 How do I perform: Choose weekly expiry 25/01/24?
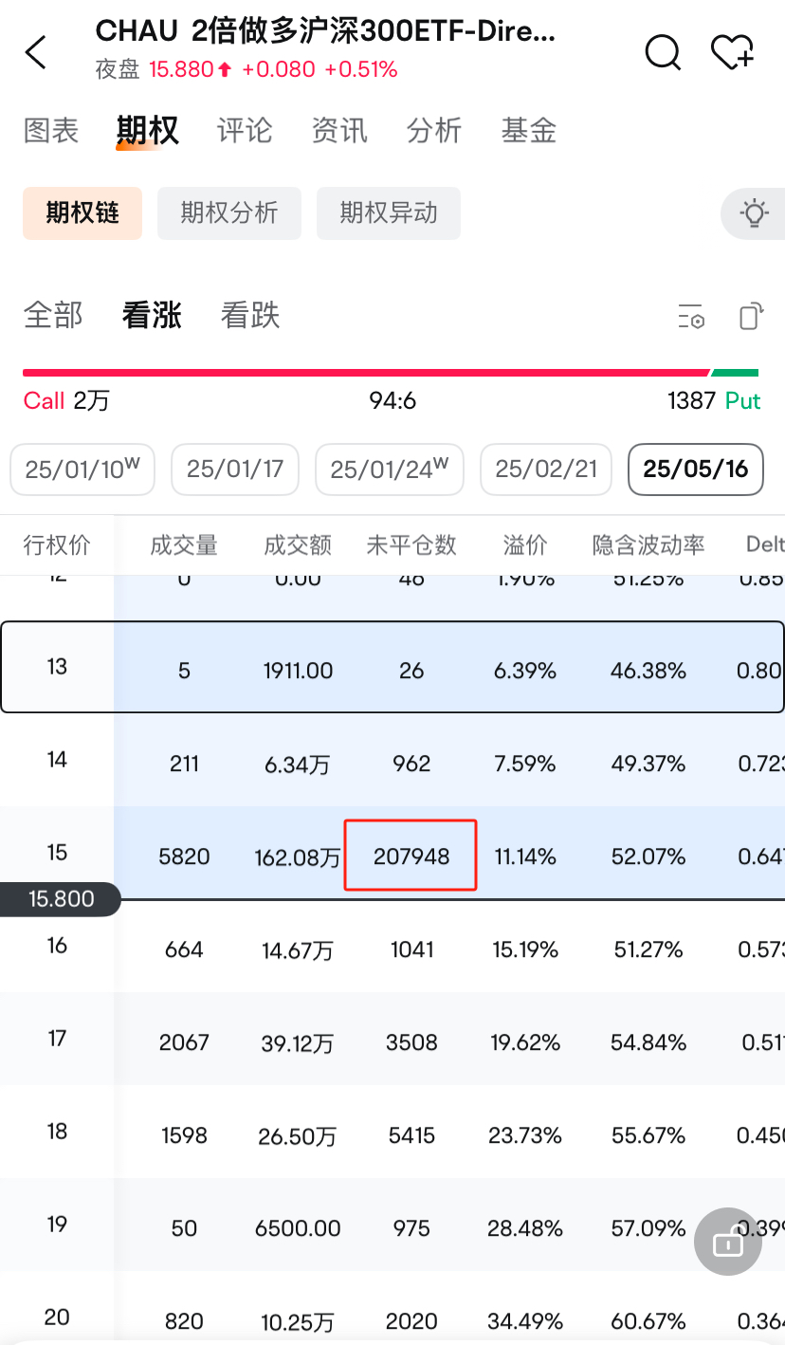click(389, 470)
